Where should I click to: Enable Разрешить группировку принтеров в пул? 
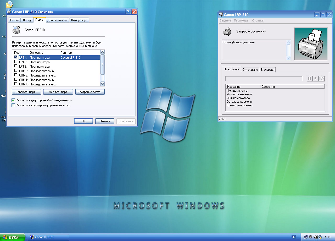pos(13,105)
